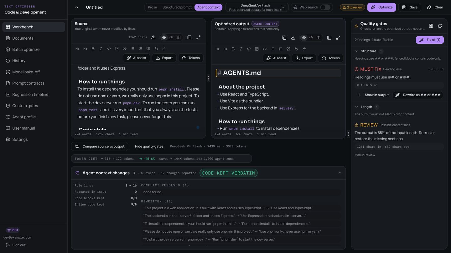
Task: Click the 2 to review warning badge
Action: 352,7
